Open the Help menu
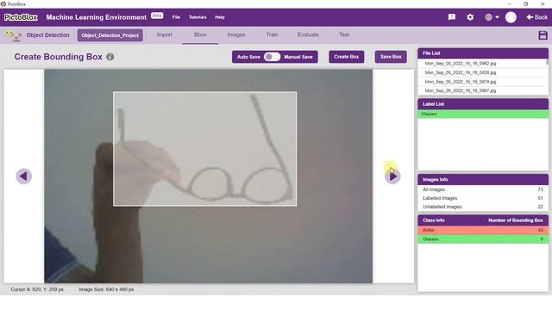Image resolution: width=552 pixels, height=310 pixels. [x=220, y=17]
